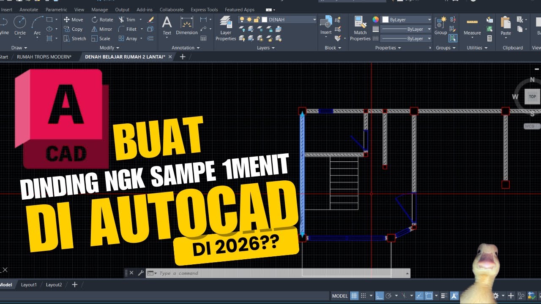Click Match Properties tool
The image size is (541, 304).
(x=360, y=28)
